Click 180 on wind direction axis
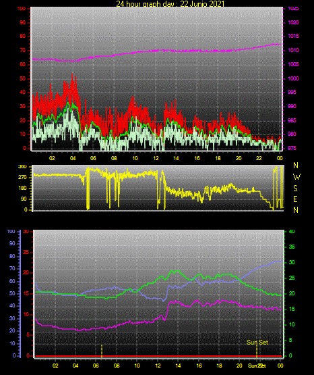314x375 pixels. (x=23, y=189)
